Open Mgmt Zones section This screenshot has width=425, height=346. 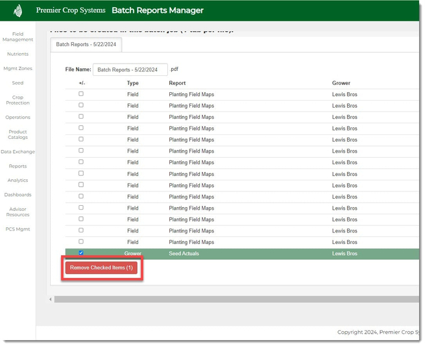tap(18, 68)
